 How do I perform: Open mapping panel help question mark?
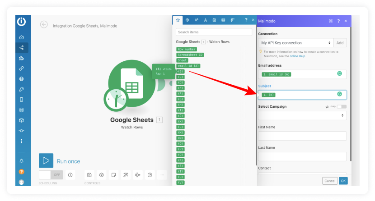click(246, 20)
